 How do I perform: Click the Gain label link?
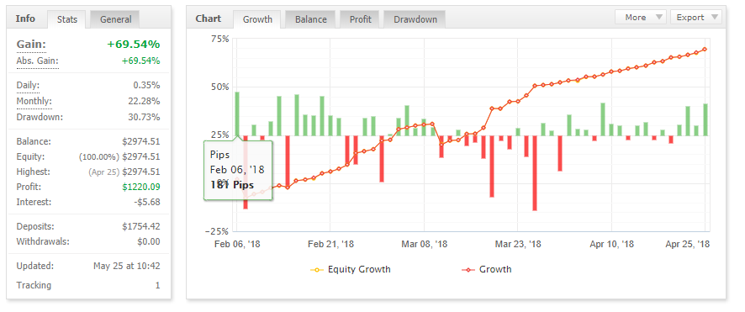click(x=31, y=45)
